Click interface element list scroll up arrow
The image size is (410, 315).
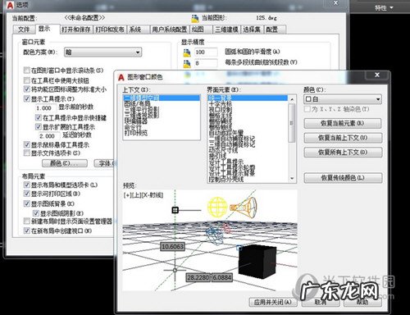click(292, 99)
